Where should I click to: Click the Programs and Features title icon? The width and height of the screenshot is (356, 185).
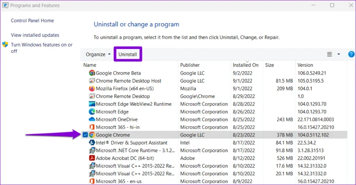5,5
